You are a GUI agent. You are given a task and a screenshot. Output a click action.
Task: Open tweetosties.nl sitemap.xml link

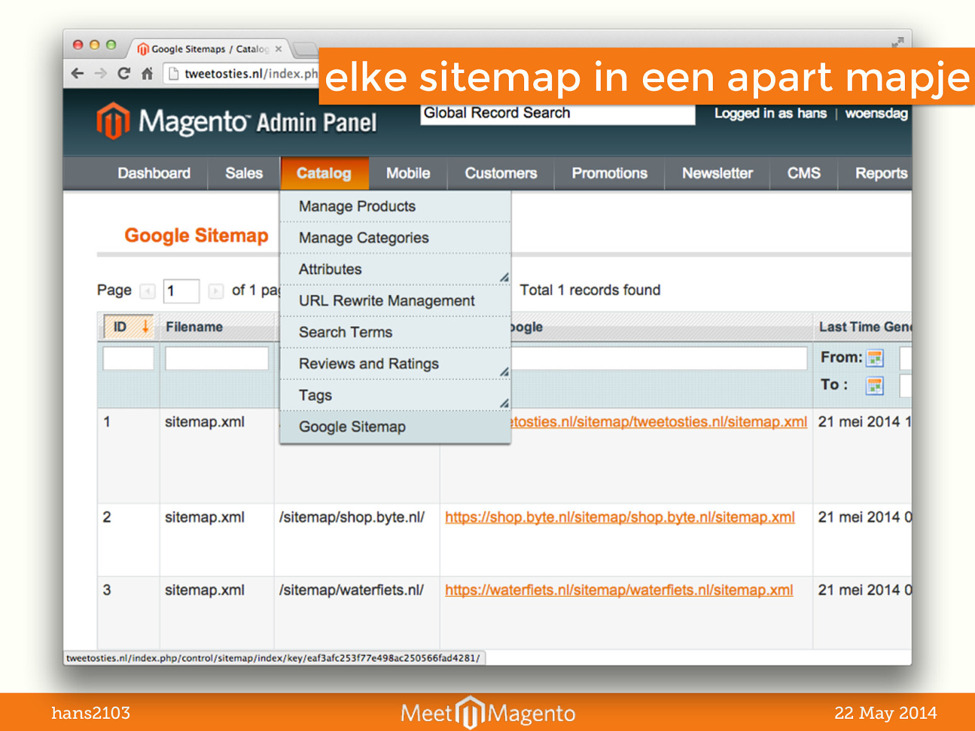658,422
